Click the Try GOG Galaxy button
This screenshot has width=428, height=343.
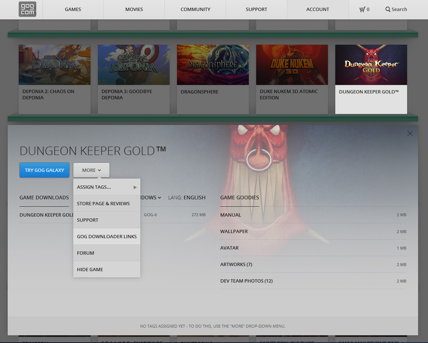(44, 170)
